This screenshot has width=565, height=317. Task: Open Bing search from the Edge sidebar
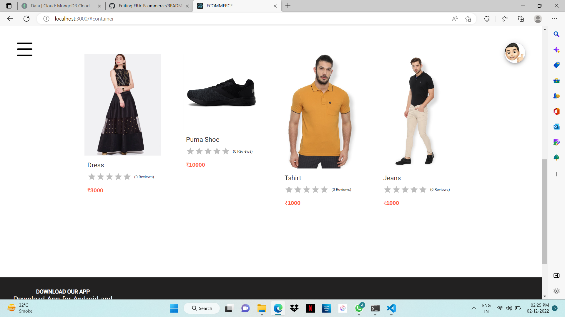556,34
